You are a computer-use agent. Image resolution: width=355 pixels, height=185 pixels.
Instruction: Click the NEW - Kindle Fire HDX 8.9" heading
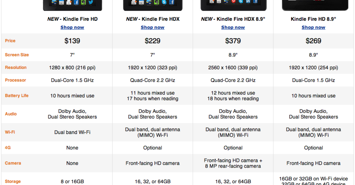click(x=233, y=19)
